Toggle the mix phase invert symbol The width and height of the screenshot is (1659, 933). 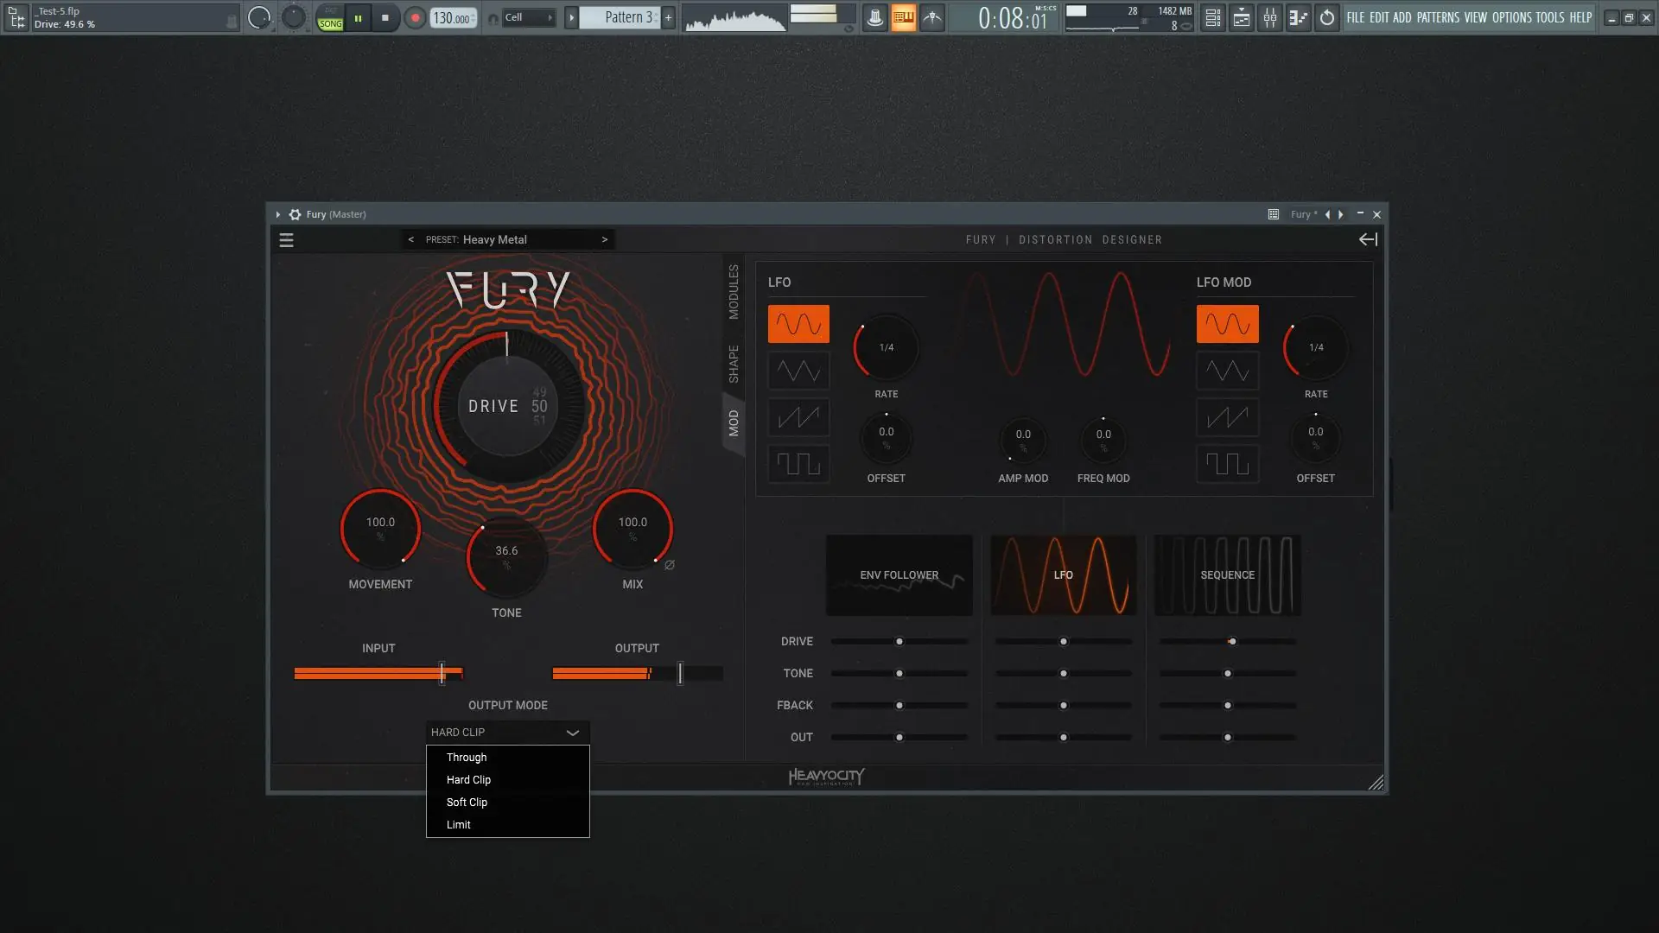tap(670, 565)
